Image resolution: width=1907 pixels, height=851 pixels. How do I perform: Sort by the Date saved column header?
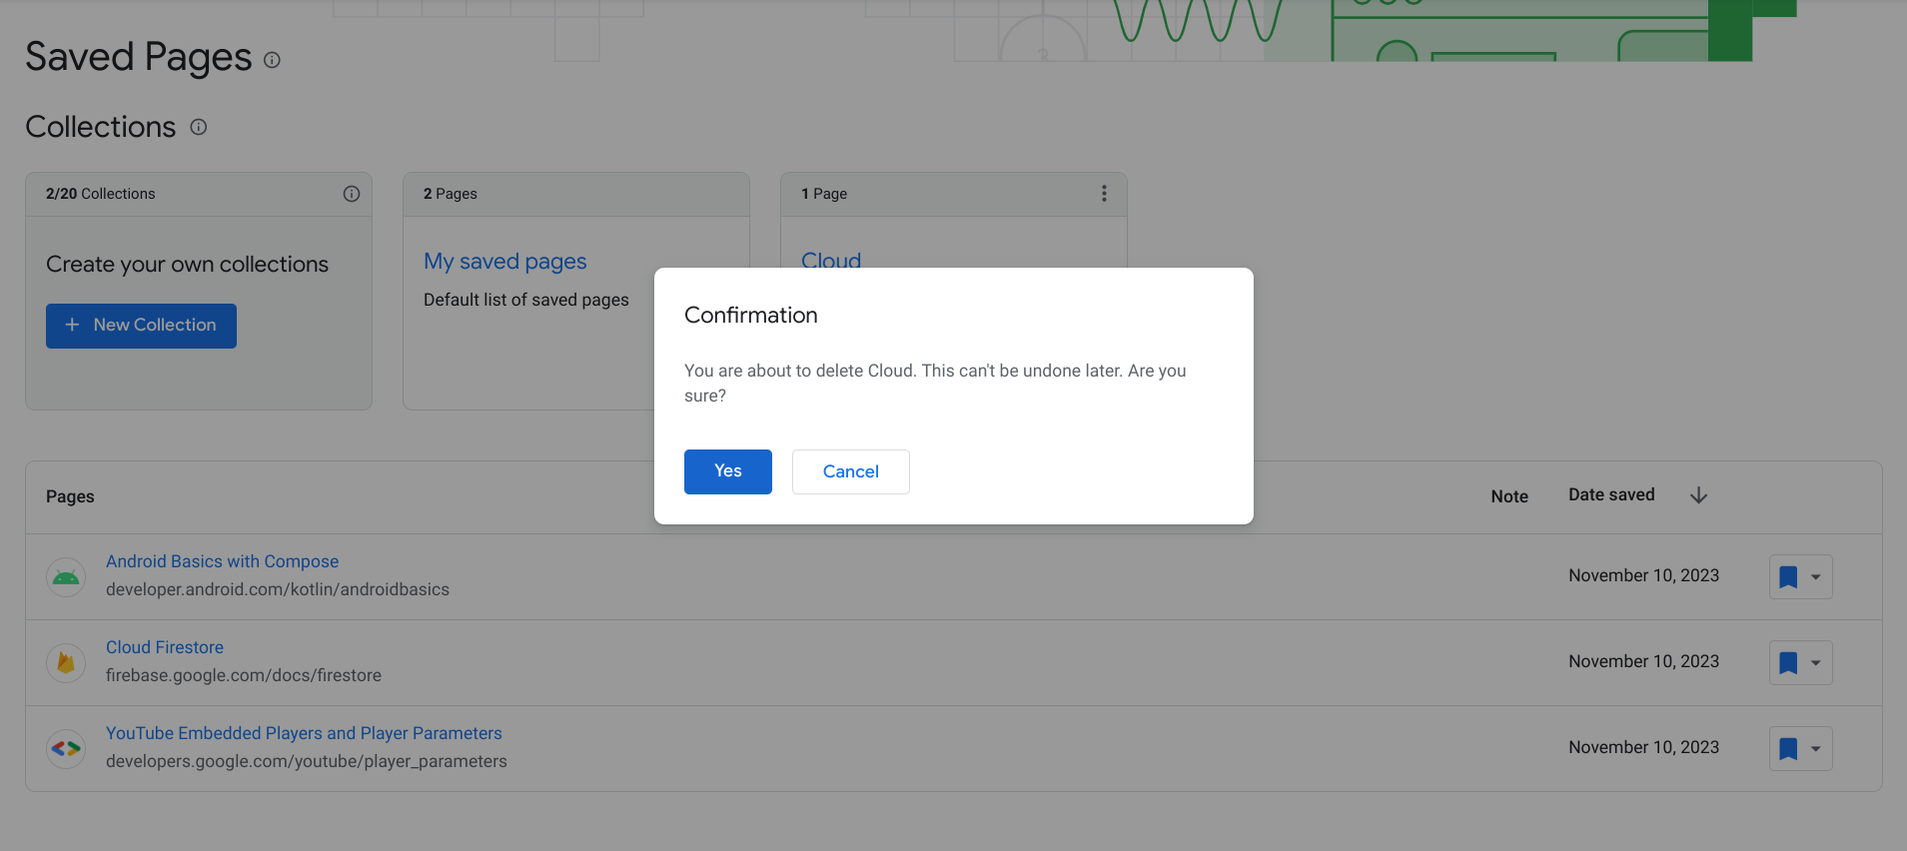[1610, 495]
